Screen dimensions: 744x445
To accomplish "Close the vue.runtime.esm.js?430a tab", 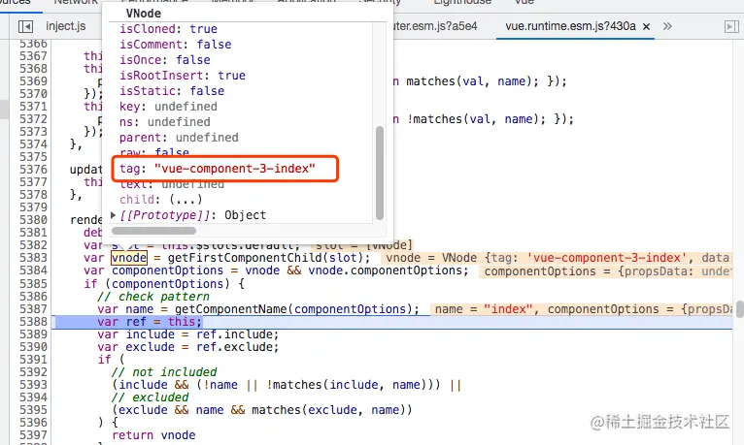I will [x=646, y=26].
